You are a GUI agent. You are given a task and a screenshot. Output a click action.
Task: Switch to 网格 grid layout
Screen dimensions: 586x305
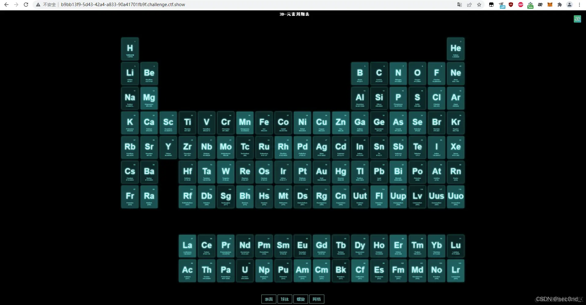317,299
